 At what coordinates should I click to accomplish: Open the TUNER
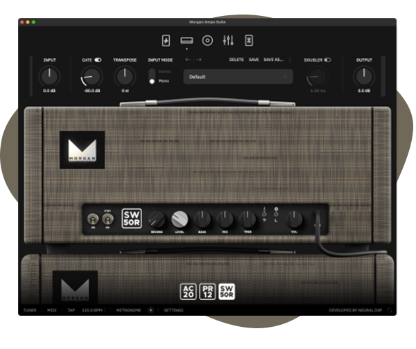[x=30, y=310]
